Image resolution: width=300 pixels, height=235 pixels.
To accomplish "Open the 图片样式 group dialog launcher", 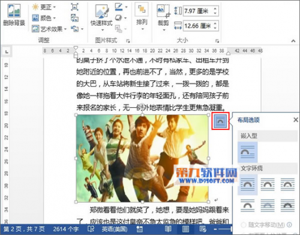I will pos(128,41).
